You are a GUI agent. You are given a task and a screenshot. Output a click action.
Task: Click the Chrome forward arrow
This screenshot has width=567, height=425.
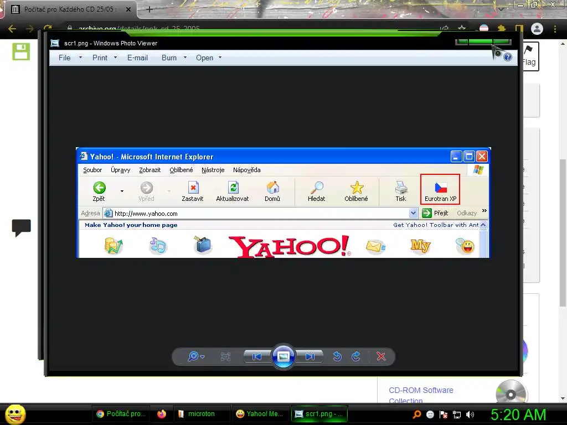[30, 29]
